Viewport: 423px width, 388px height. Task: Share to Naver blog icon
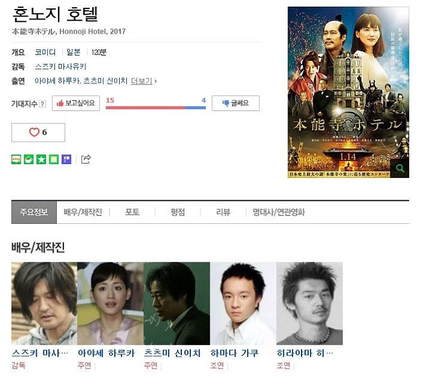coord(16,159)
